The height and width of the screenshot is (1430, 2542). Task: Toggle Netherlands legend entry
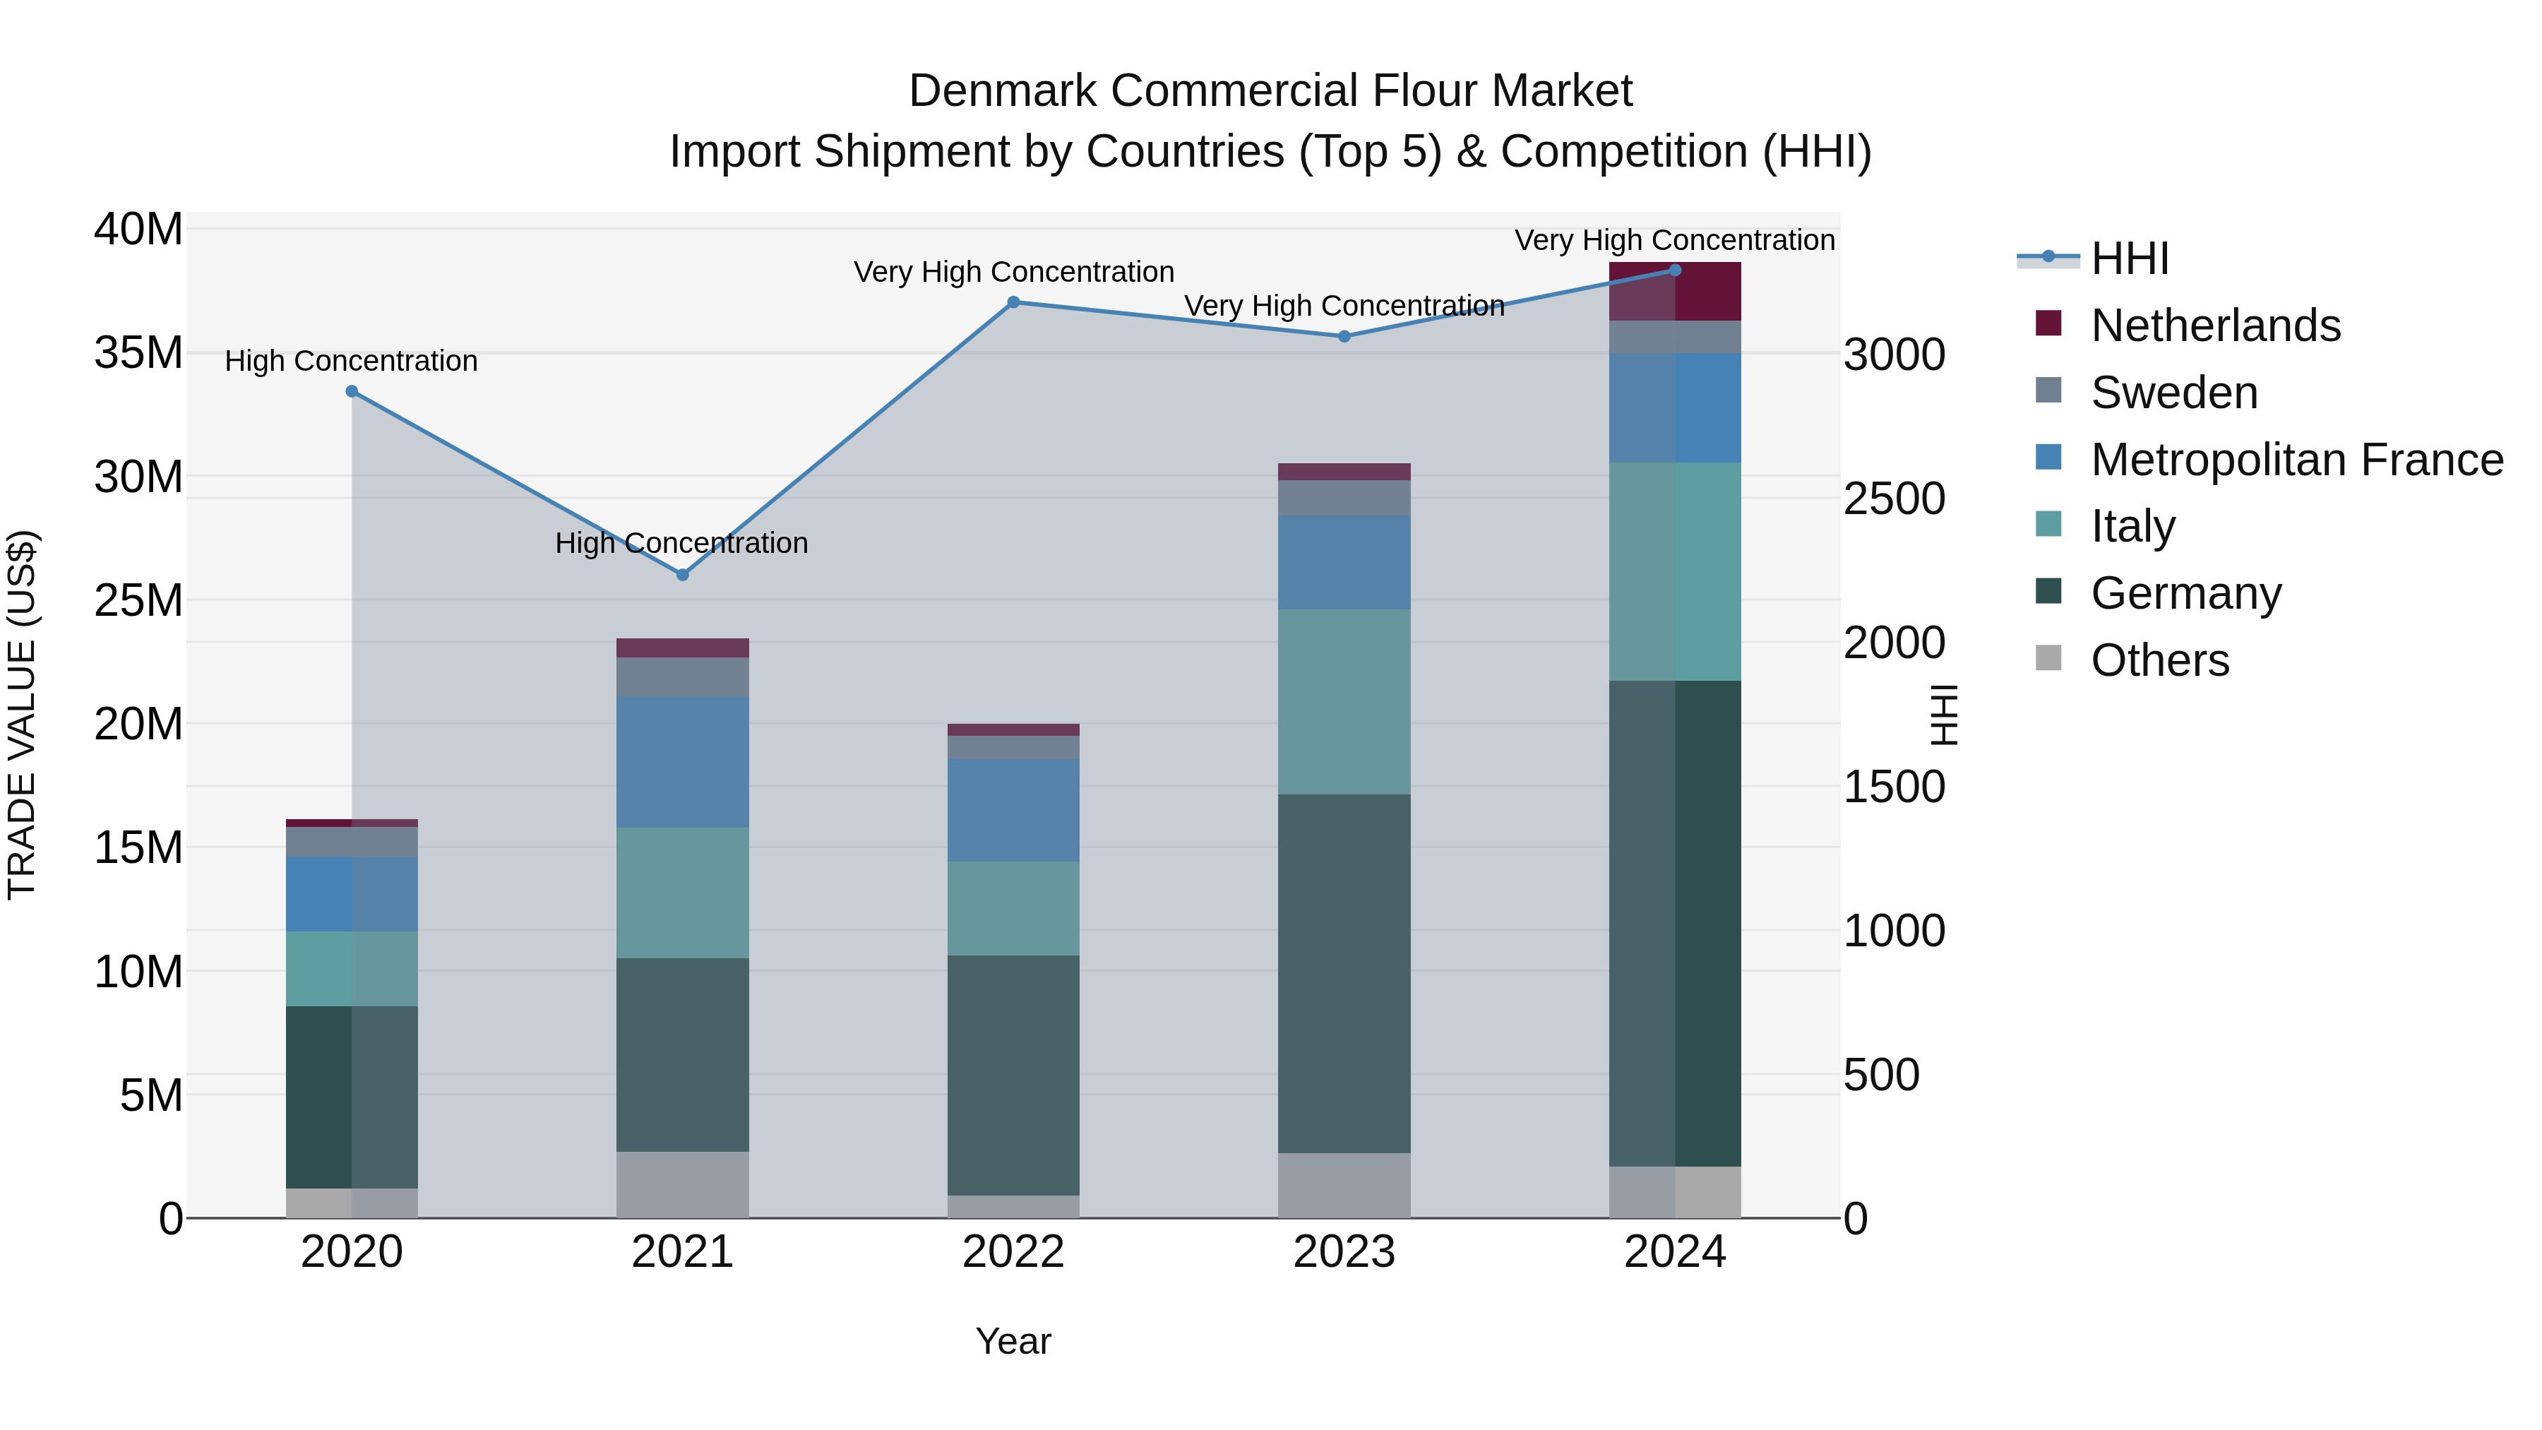2188,325
